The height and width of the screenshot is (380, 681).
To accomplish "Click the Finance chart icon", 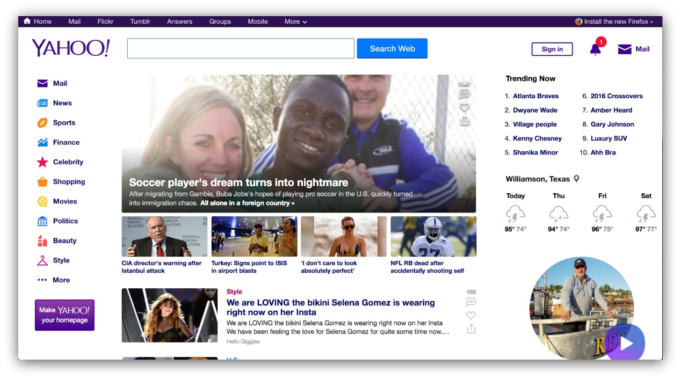I will pos(42,142).
